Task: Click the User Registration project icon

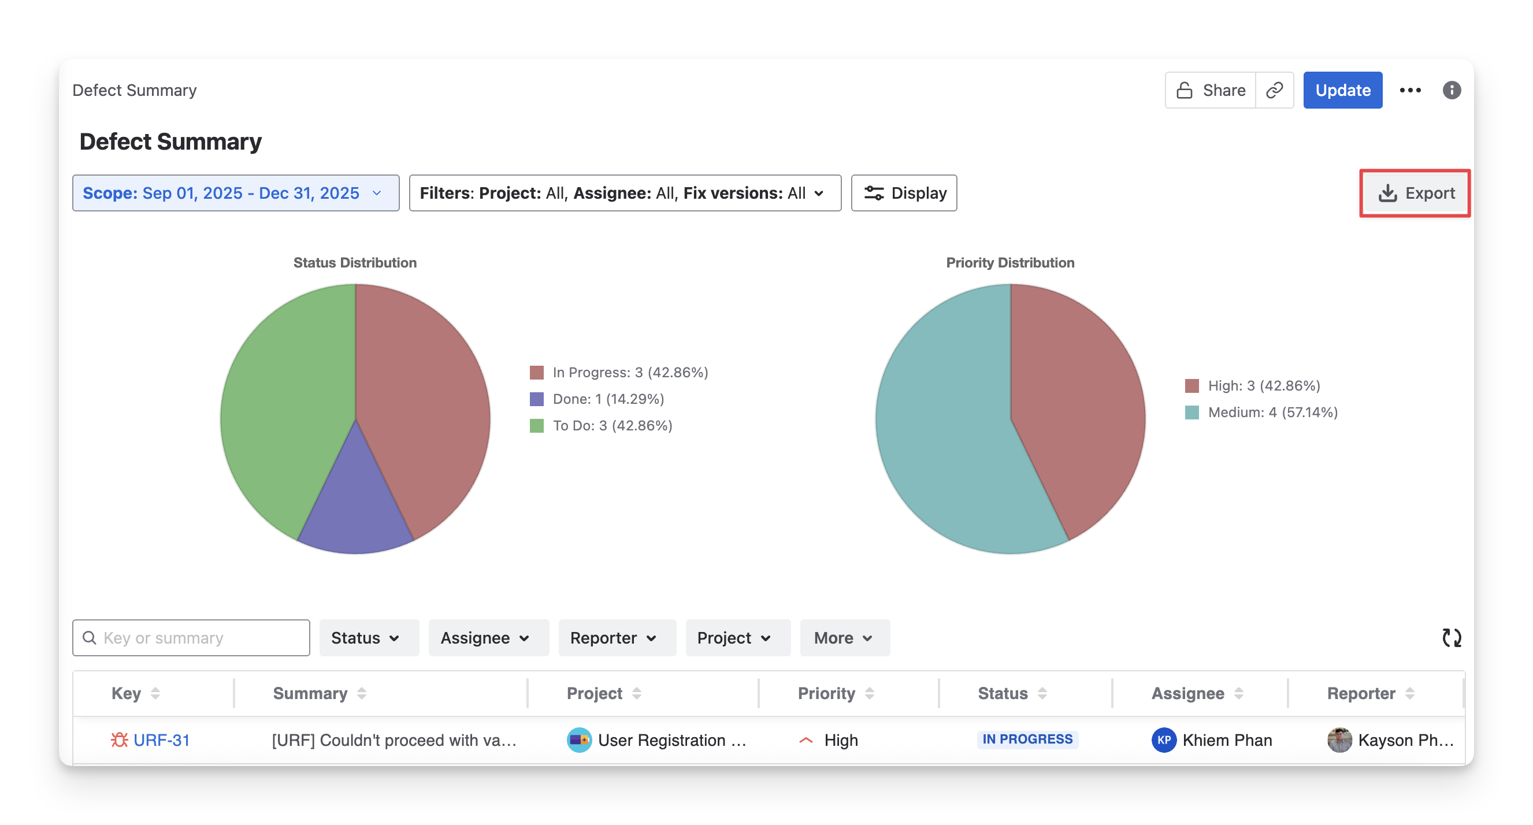Action: tap(579, 740)
